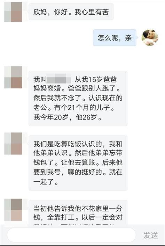Tap the pixelated avatar next to "欣妈，你好"
165x246 pixels.
coord(13,12)
